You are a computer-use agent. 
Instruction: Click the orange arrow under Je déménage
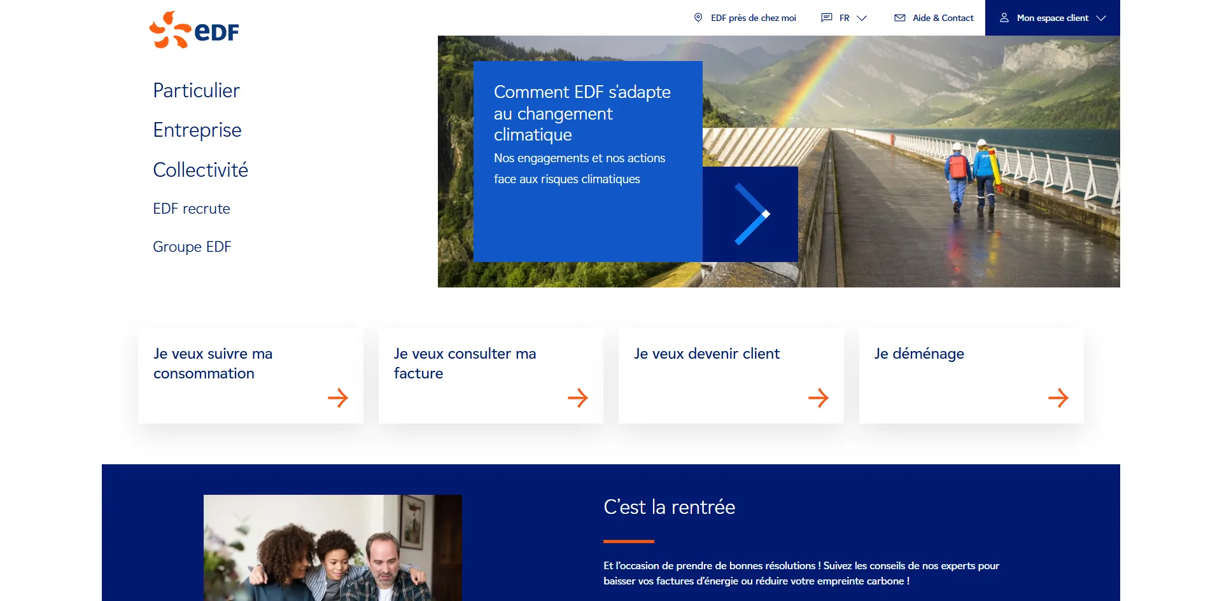tap(1058, 398)
